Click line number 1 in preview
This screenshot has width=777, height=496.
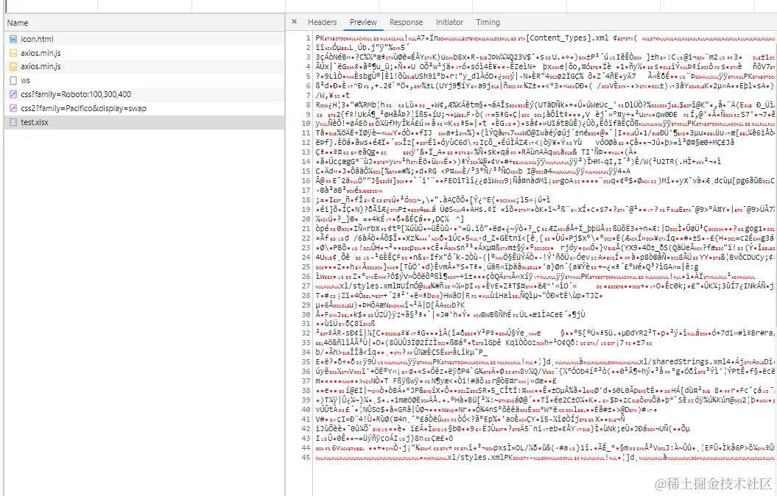[309, 38]
